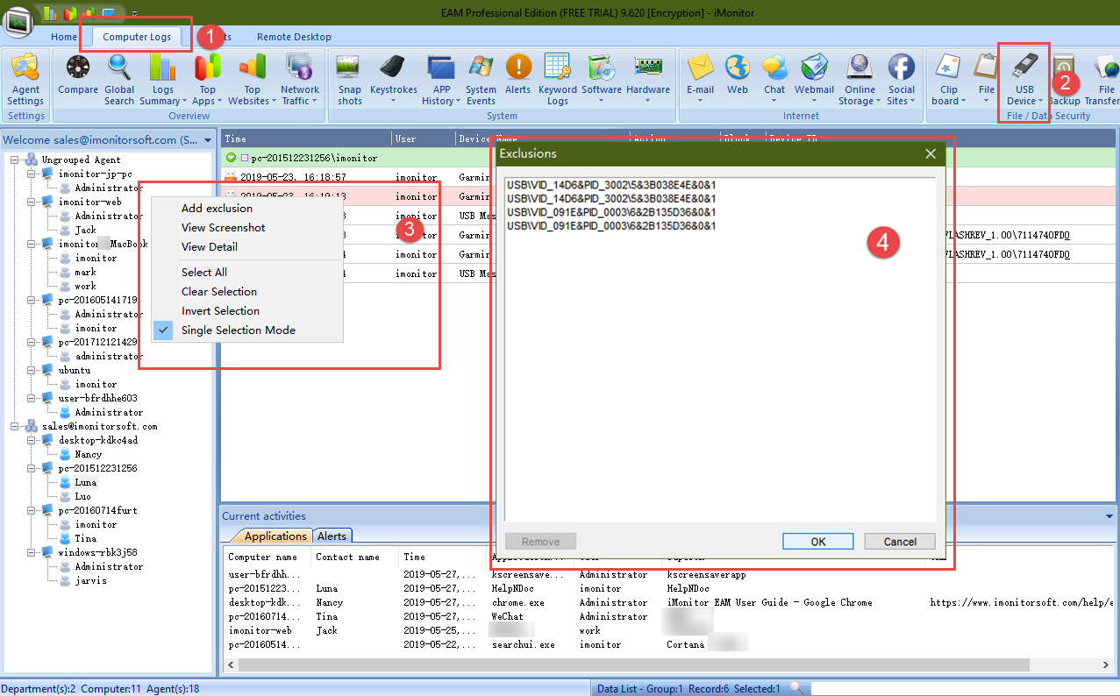The image size is (1120, 696).
Task: Select user jarvis in tree
Action: 90,580
